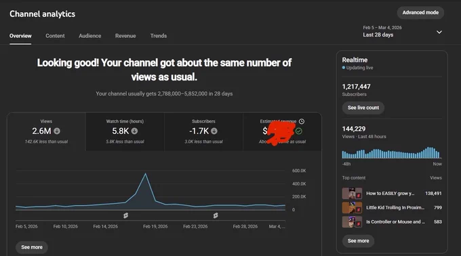Switch to the Overview tab
461x256 pixels.
[x=20, y=36]
